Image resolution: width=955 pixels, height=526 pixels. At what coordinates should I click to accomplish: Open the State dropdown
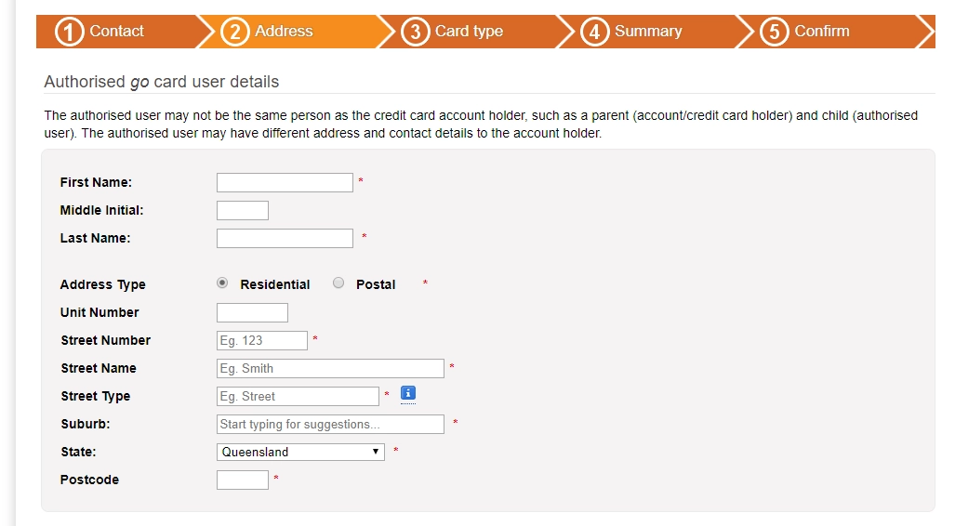coord(300,452)
